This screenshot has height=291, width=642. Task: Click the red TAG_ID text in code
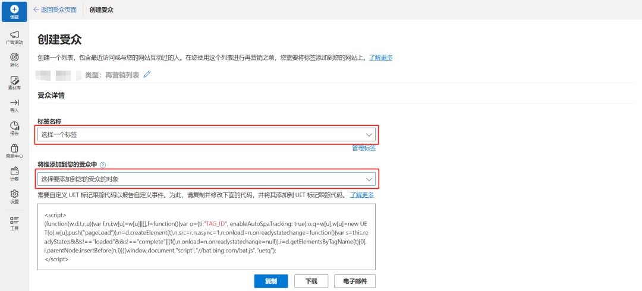click(x=216, y=223)
